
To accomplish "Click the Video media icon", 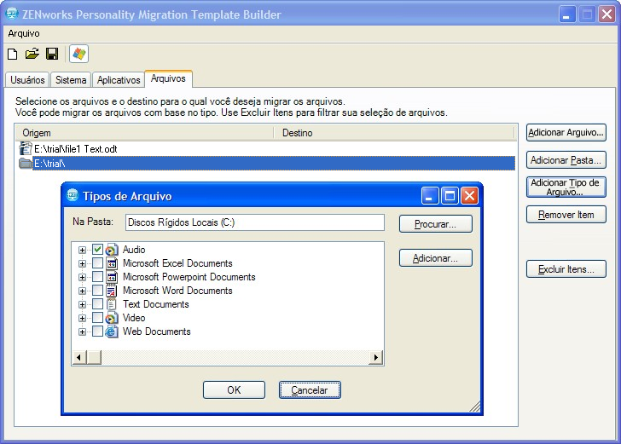I will (x=112, y=318).
